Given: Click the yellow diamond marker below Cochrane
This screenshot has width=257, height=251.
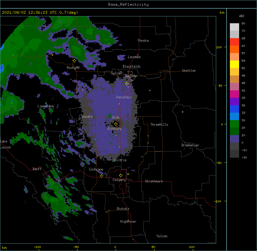Looking at the screenshot, I should coord(101,176).
